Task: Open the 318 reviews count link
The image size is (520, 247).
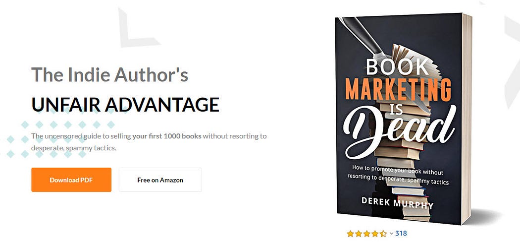Action: tap(401, 234)
